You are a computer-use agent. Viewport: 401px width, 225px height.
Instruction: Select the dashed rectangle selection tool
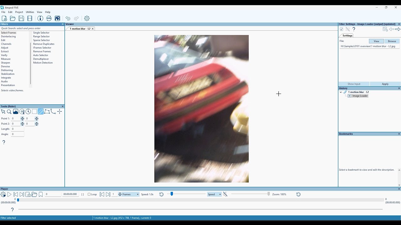pos(34,112)
